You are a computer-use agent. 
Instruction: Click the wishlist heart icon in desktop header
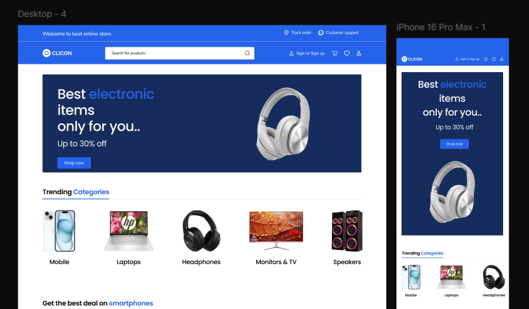point(347,53)
